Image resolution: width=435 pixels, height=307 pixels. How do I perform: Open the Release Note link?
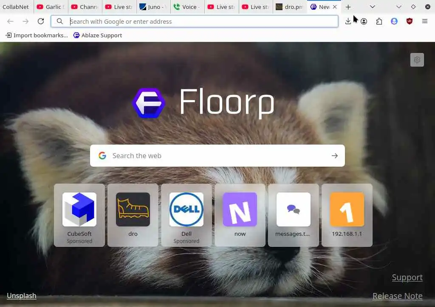click(398, 296)
